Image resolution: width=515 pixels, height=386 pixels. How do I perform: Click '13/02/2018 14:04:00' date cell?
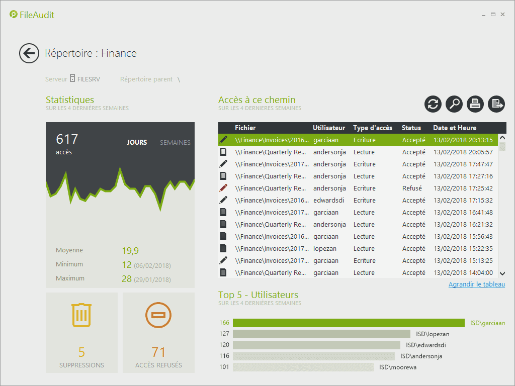(x=463, y=272)
